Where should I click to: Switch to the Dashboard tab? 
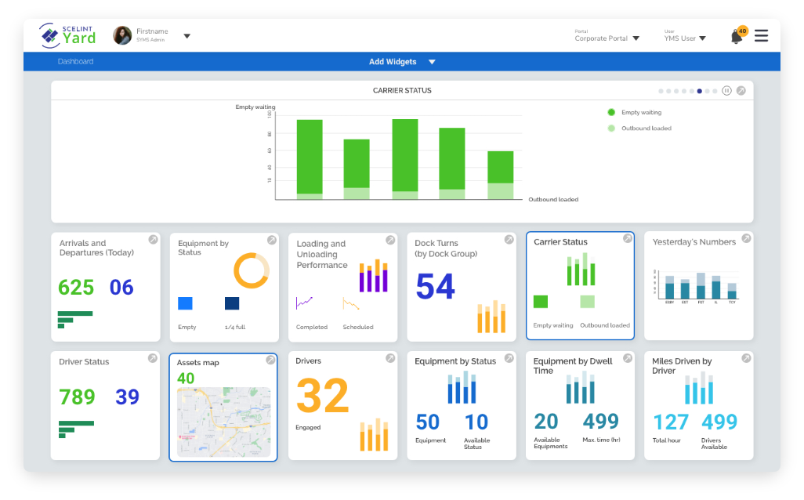75,62
